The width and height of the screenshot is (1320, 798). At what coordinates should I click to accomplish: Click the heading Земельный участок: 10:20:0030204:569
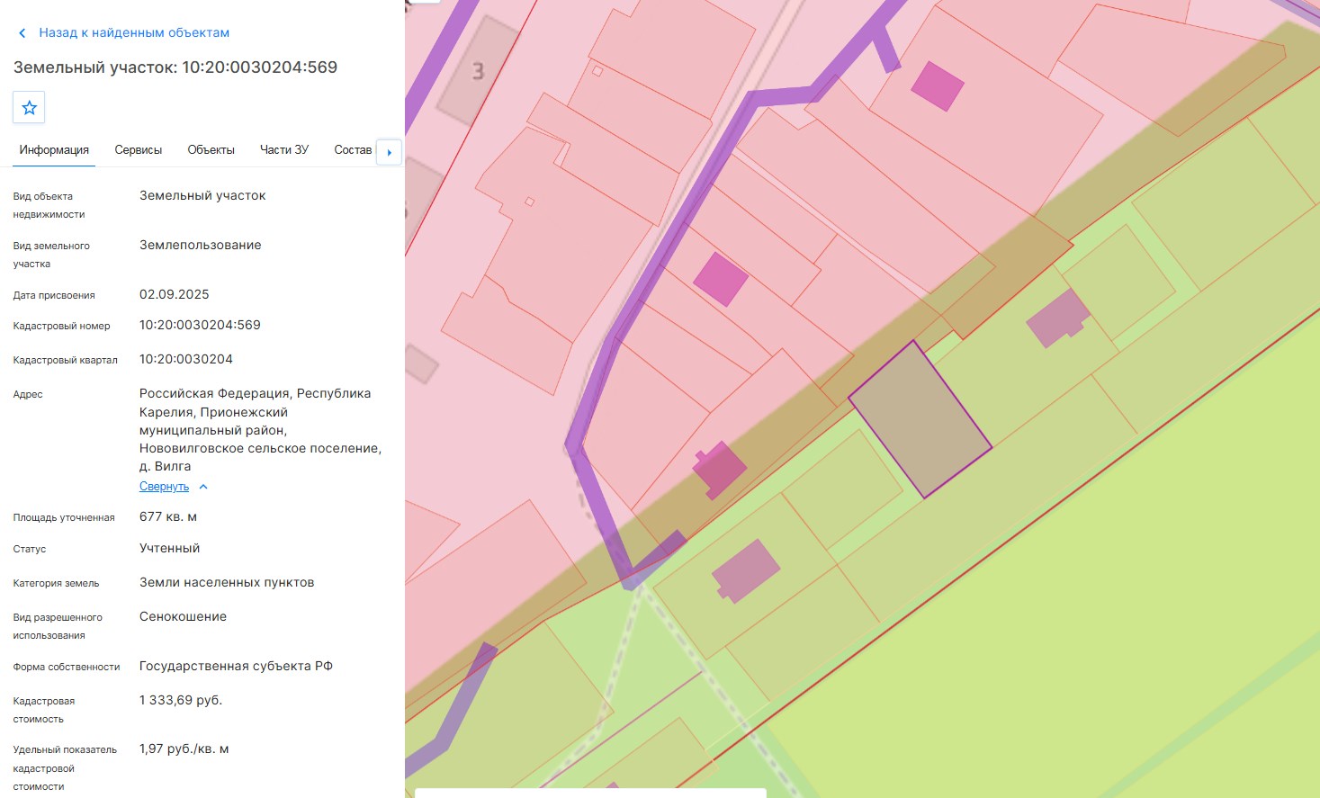coord(175,67)
